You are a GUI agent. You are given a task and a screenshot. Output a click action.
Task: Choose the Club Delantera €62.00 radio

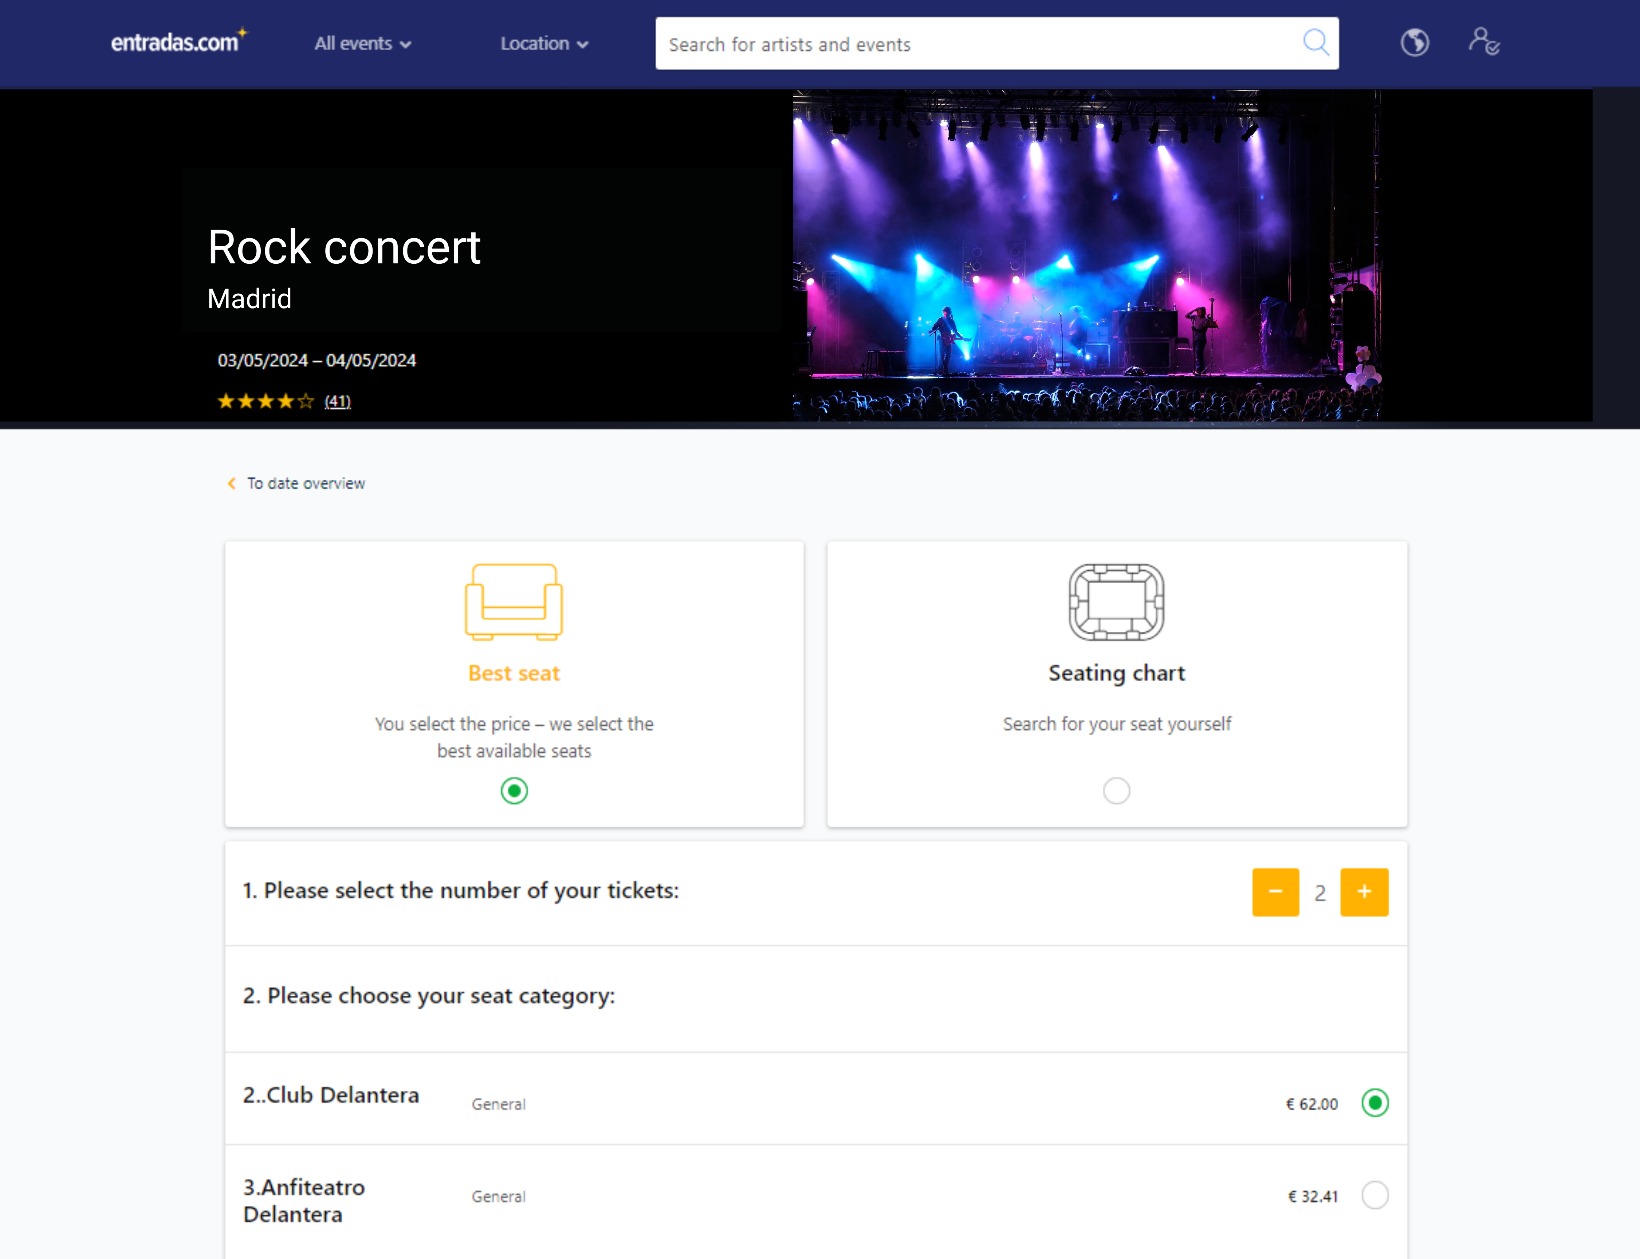point(1375,1102)
